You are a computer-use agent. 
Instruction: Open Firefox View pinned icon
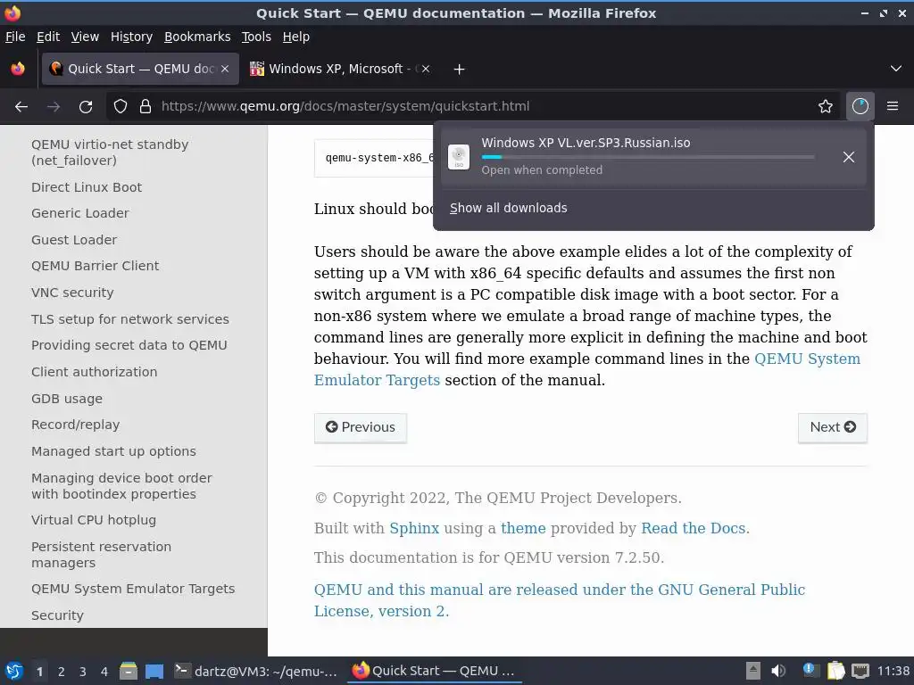pos(18,70)
